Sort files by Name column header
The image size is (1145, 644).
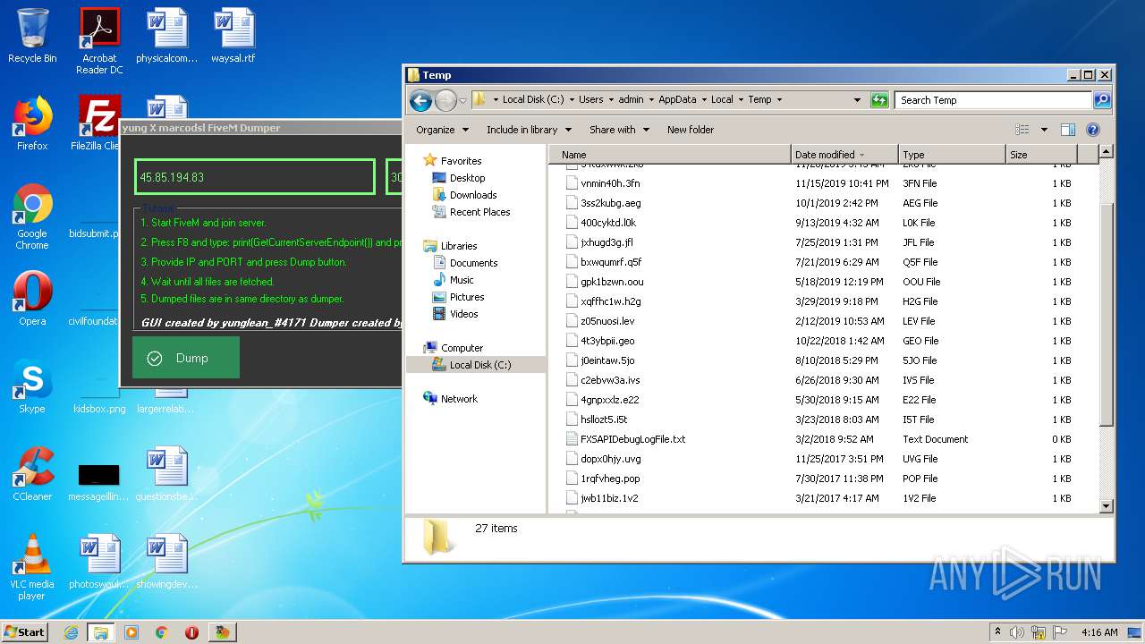[671, 155]
